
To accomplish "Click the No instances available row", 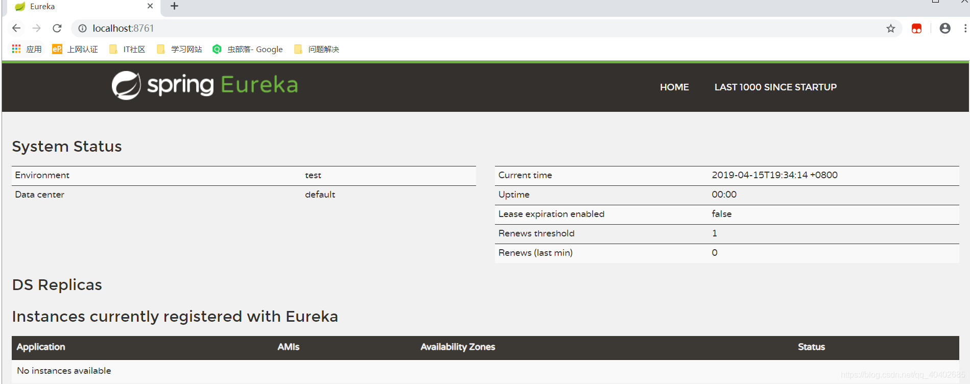I will (x=485, y=371).
